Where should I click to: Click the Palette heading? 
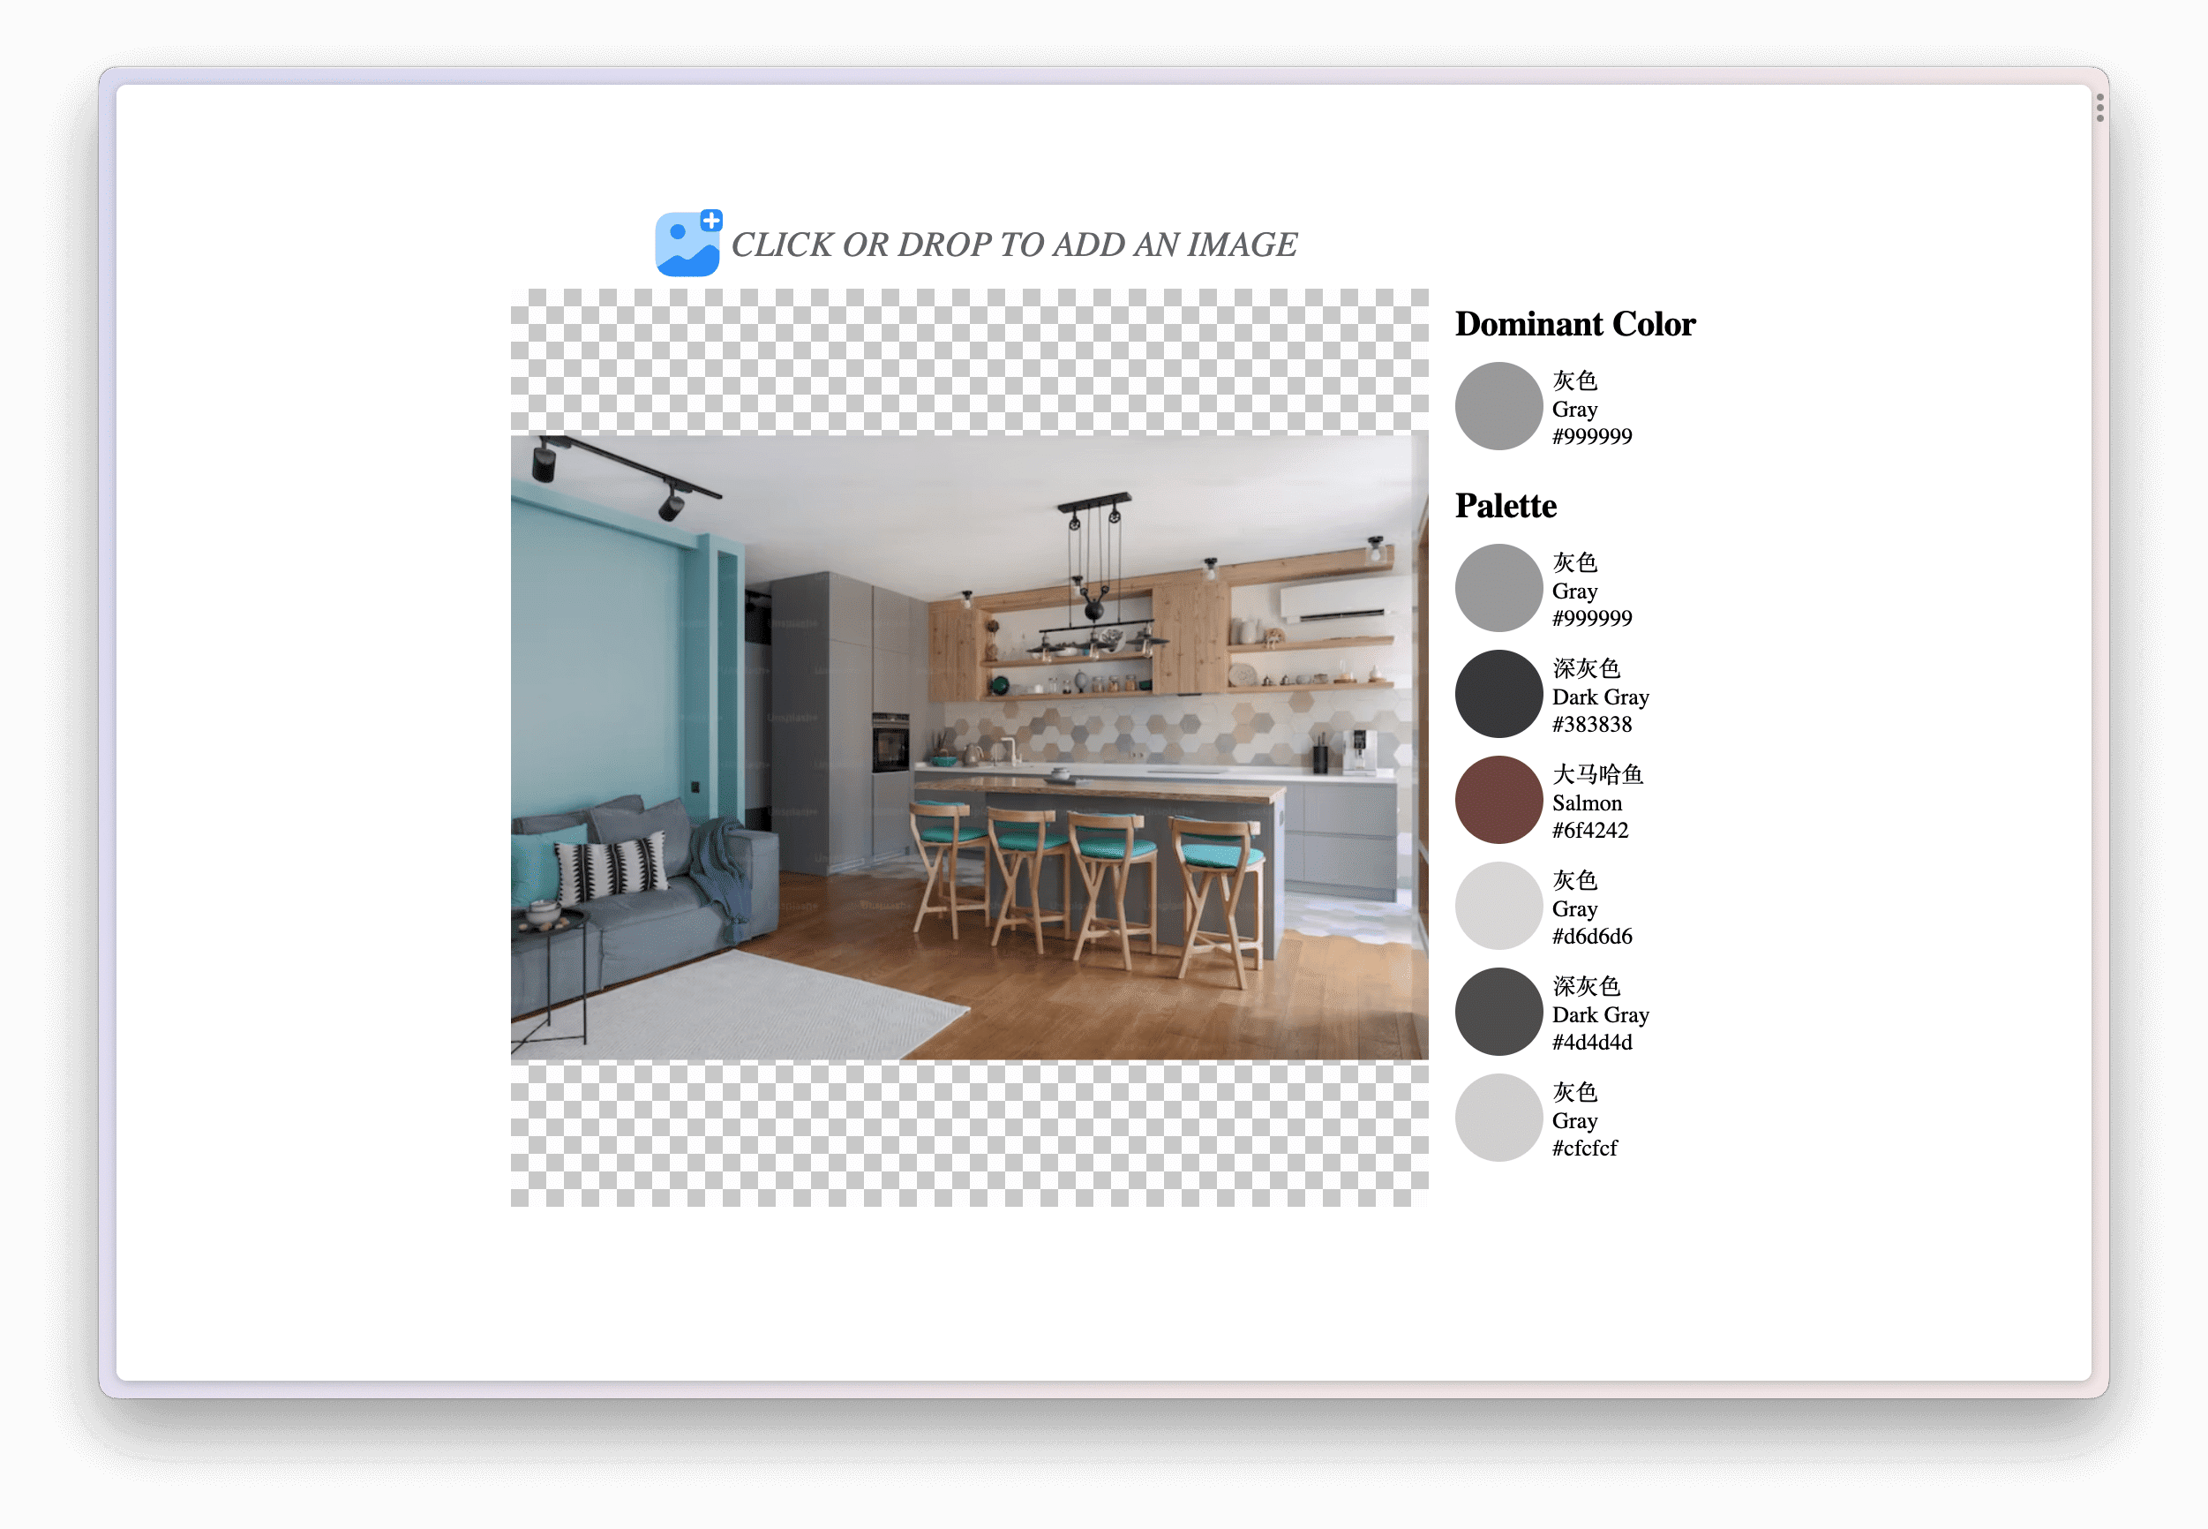[1506, 506]
